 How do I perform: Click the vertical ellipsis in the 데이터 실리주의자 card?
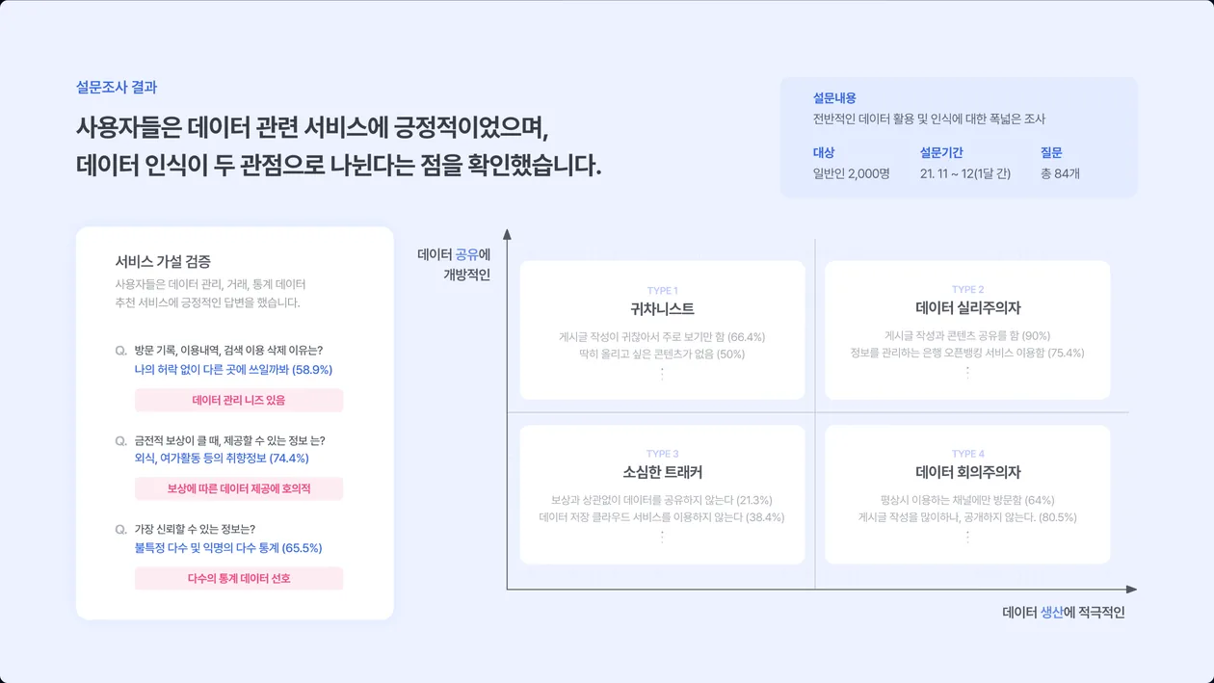[x=967, y=372]
